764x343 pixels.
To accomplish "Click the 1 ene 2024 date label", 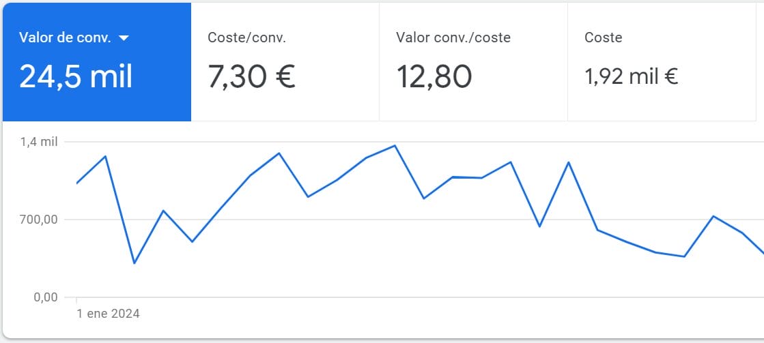I will pos(108,314).
